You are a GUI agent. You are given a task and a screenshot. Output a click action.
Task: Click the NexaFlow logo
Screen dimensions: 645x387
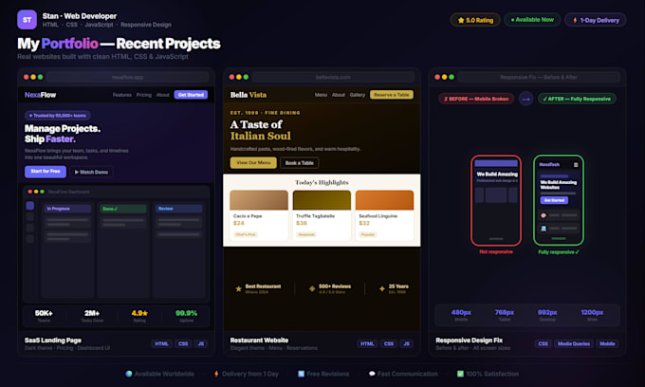[x=40, y=95]
